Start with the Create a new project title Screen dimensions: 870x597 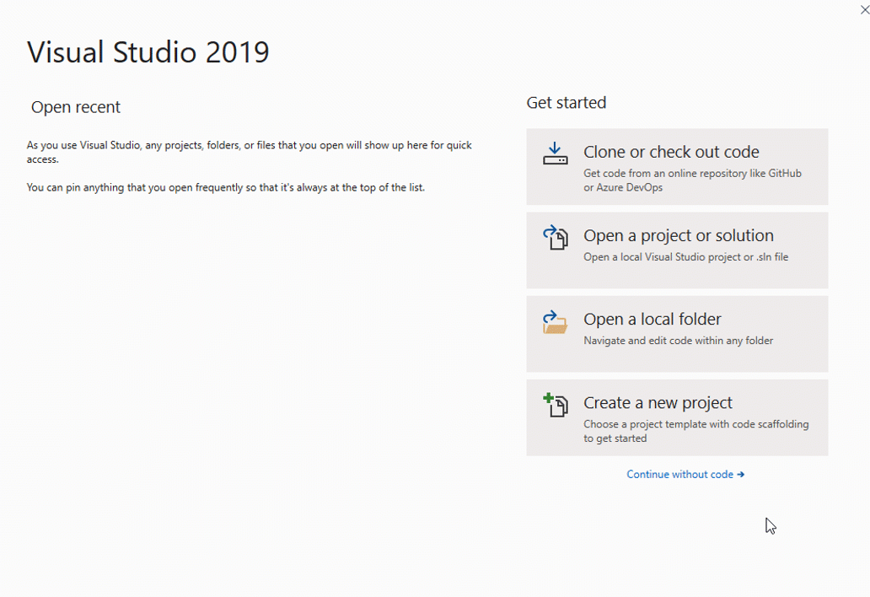pyautogui.click(x=658, y=403)
